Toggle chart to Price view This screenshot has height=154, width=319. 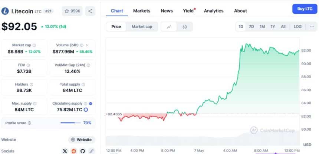(x=116, y=27)
